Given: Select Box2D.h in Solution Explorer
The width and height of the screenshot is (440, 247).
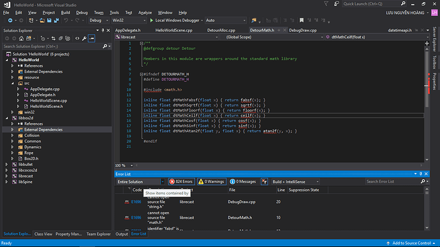Looking at the screenshot, I should 31,159.
